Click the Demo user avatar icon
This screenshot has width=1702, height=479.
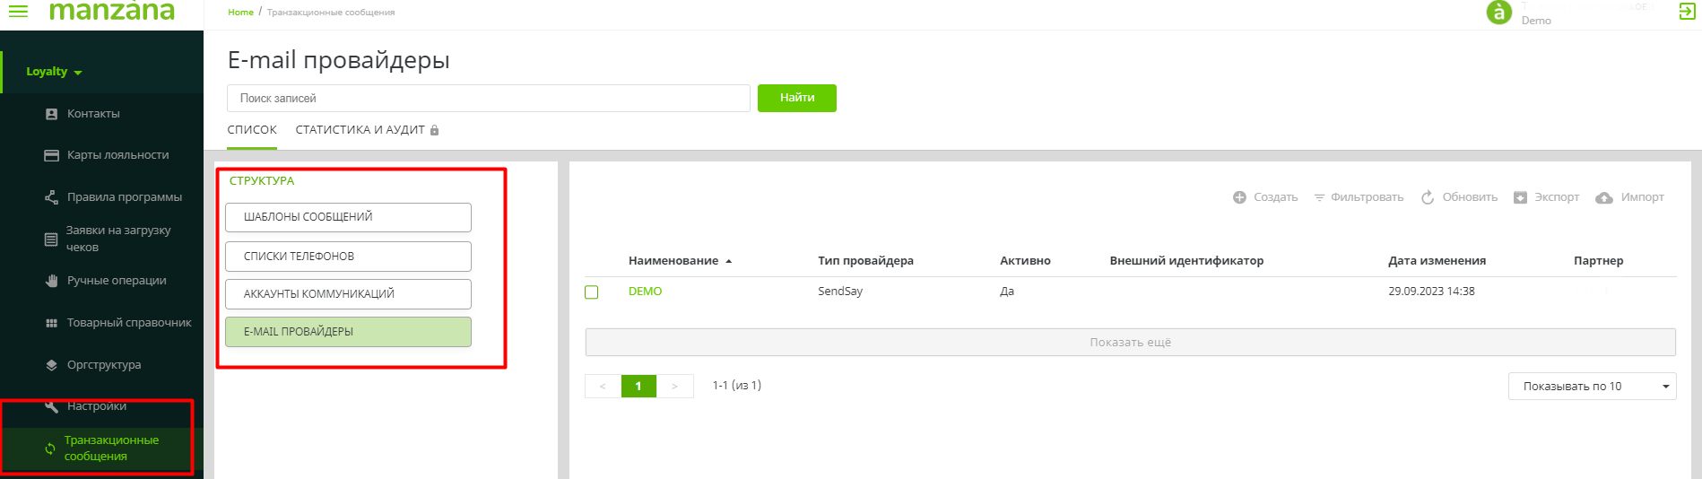point(1498,13)
